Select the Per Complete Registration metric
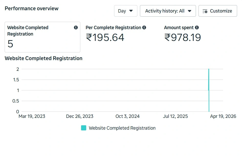Viewport: 242px width, 157px height. [116, 34]
